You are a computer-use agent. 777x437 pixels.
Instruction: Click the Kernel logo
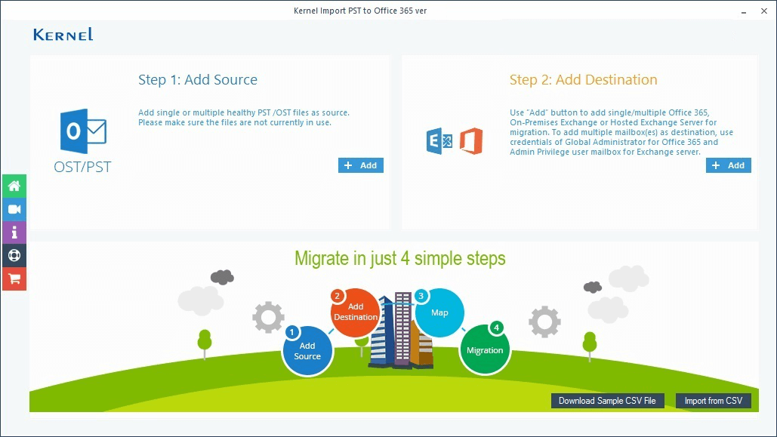(62, 34)
